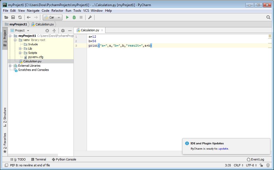Screen dimensions: 274x170
Task: Open the Tools menu
Action: [x=77, y=11]
